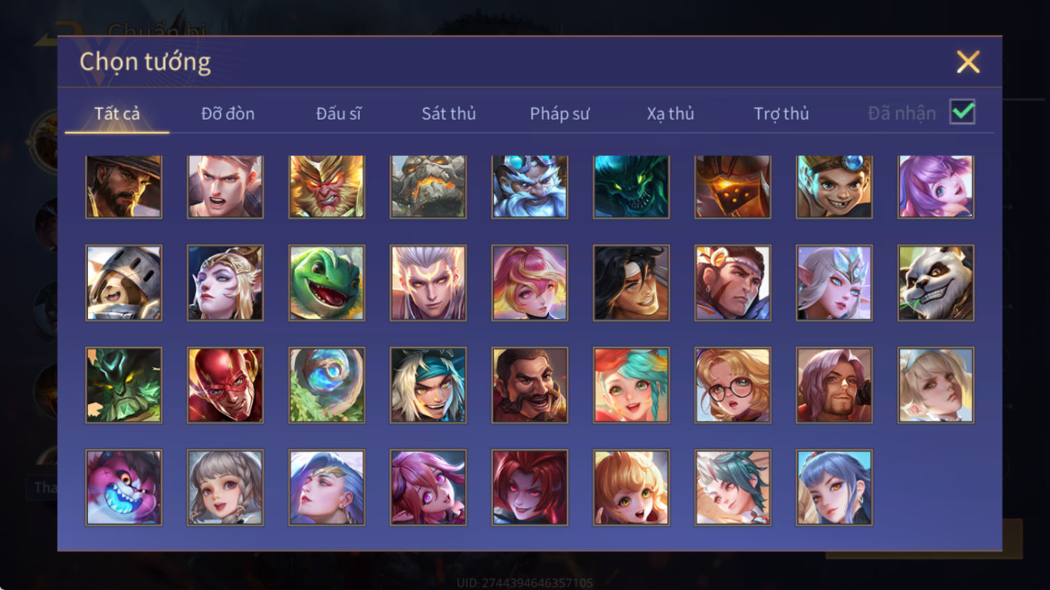Open the Trợ thủ tab

781,113
